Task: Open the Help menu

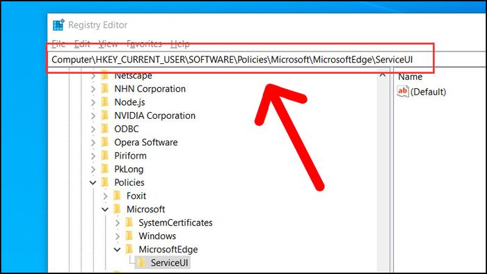Action: point(179,44)
